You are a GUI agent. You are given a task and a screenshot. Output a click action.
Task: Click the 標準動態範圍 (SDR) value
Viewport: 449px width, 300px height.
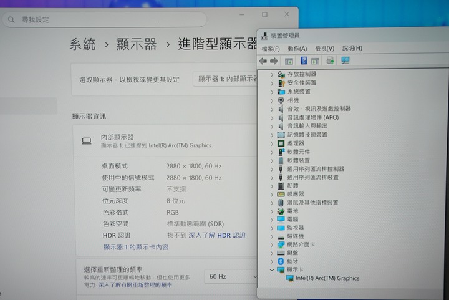point(195,224)
